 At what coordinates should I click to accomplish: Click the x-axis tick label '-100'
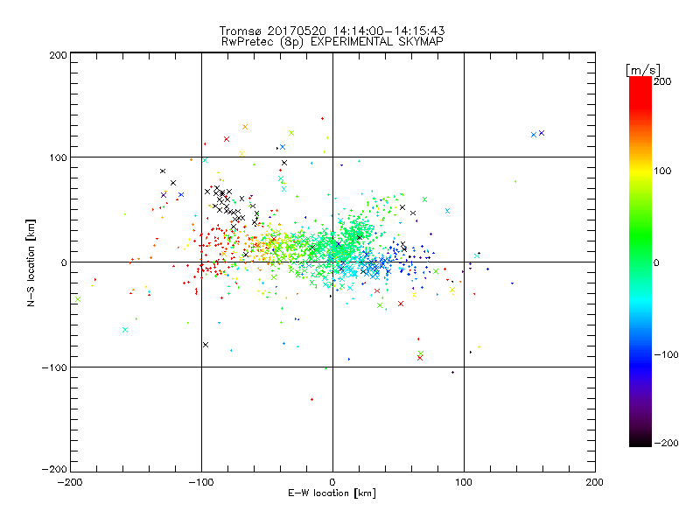pyautogui.click(x=201, y=482)
